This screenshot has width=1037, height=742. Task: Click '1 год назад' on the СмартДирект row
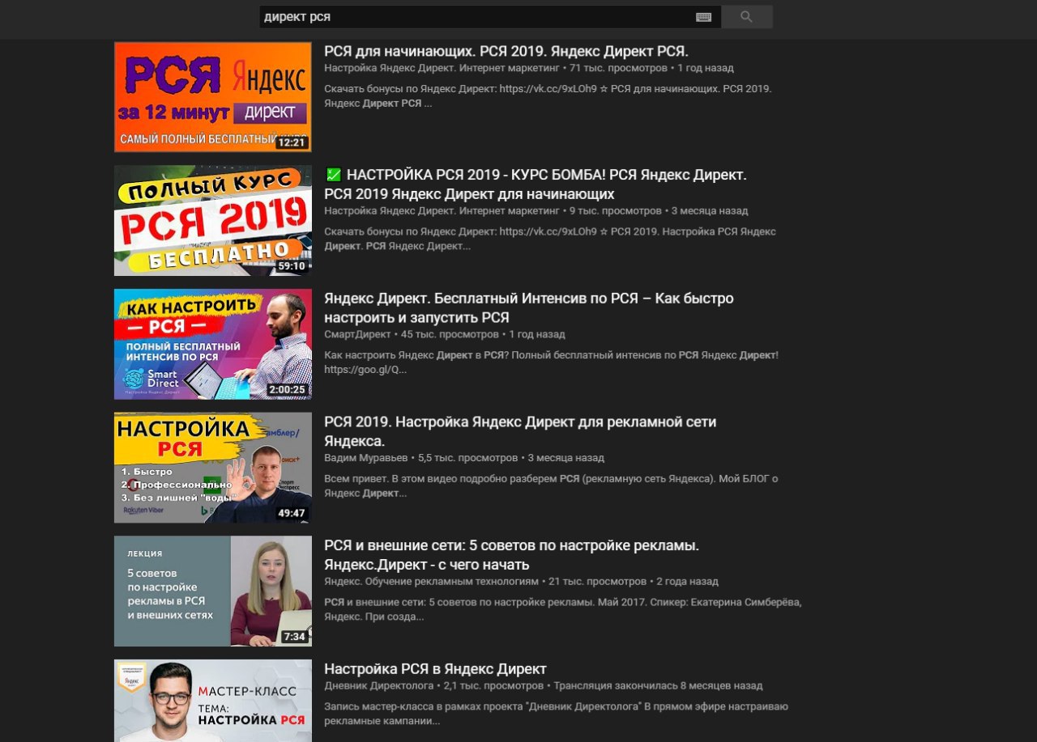(x=537, y=334)
